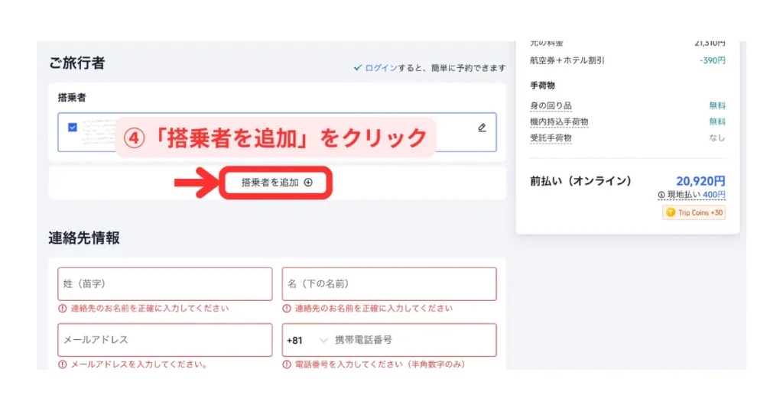
Task: Open the +81 country code dropdown
Action: click(307, 340)
